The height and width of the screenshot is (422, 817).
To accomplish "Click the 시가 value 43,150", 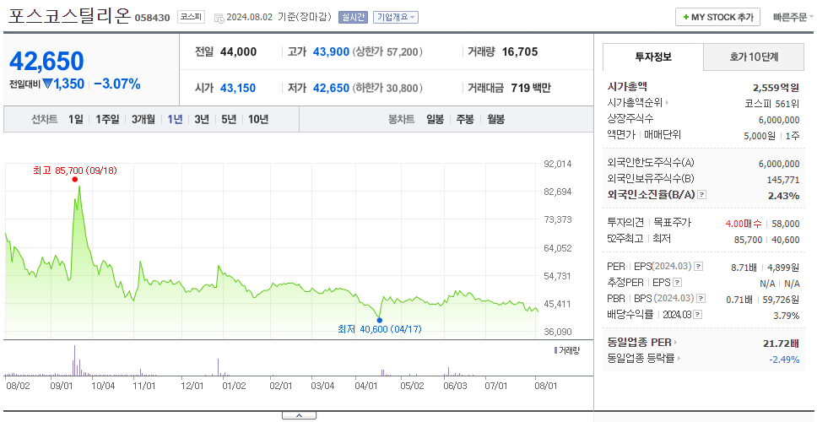I will click(x=238, y=88).
